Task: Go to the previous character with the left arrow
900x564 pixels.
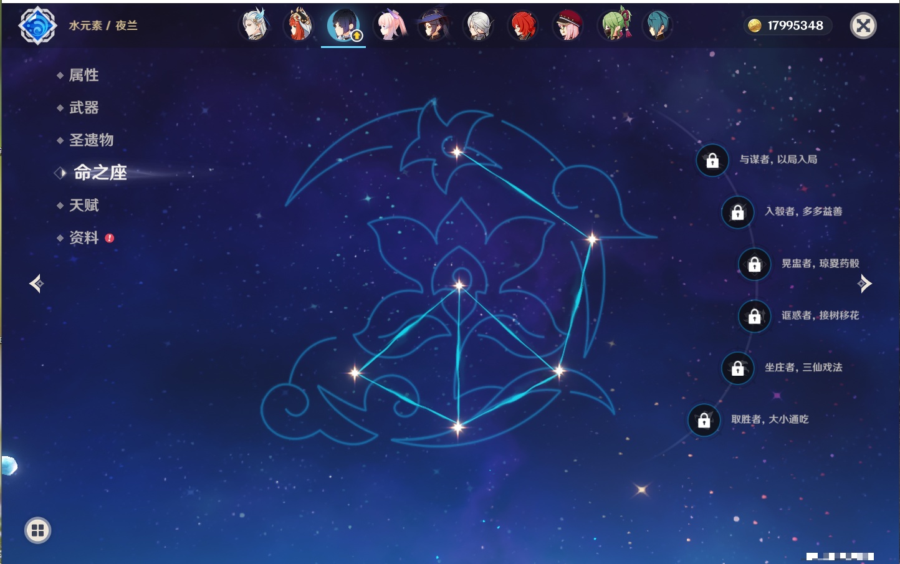Action: tap(36, 284)
